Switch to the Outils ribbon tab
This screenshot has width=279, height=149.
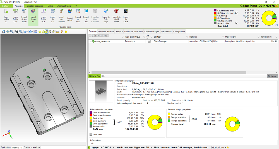pos(50,6)
